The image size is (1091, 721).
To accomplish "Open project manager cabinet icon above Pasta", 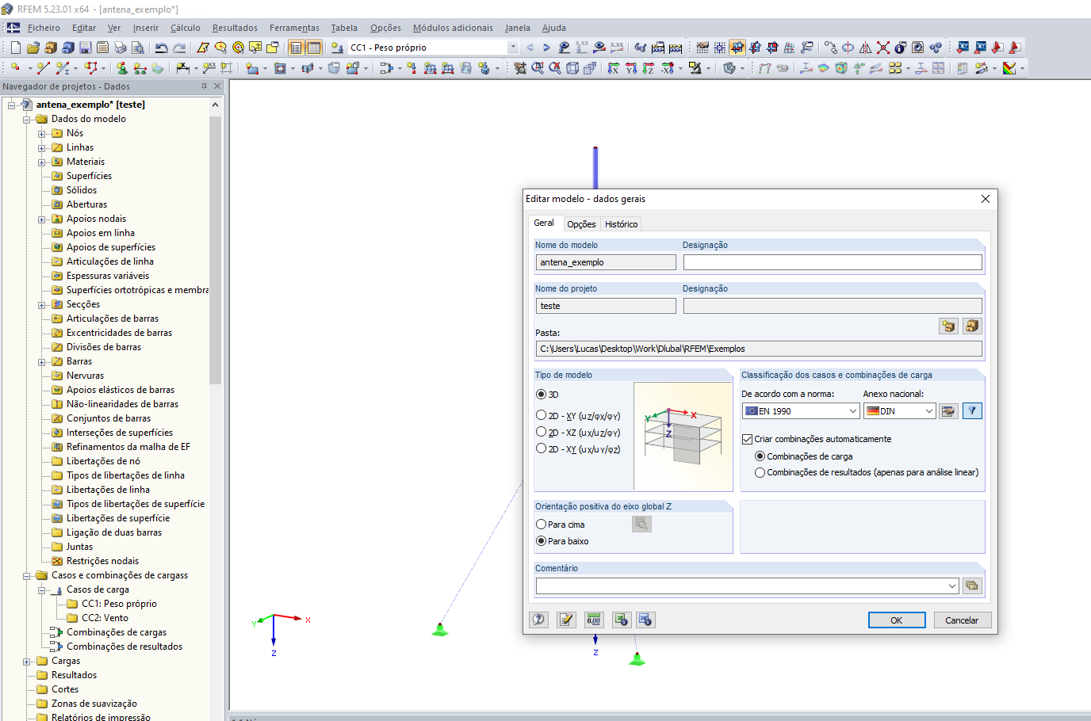I will [x=972, y=326].
